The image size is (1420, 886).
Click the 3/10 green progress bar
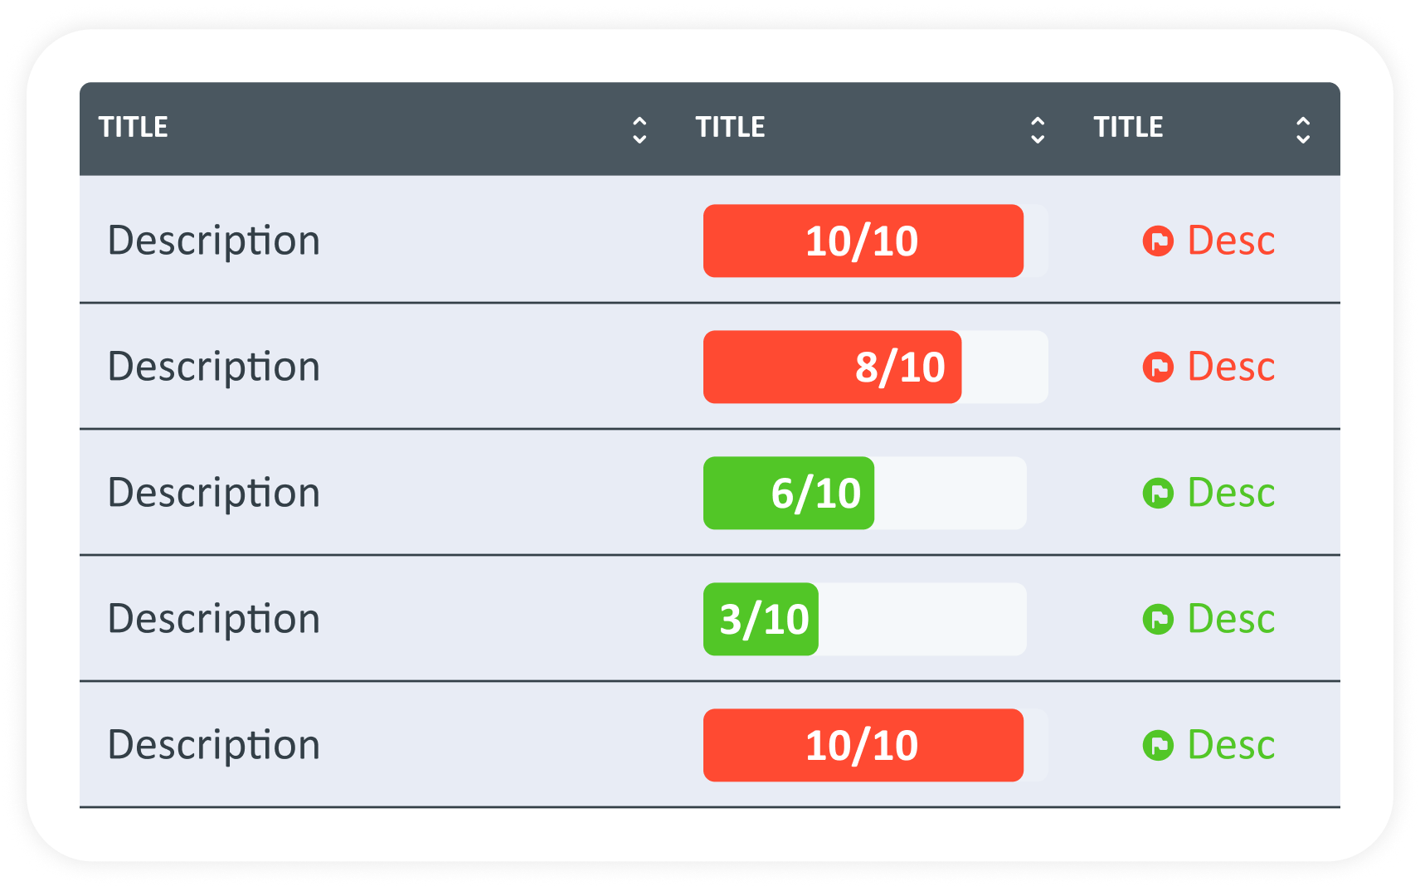pos(761,620)
